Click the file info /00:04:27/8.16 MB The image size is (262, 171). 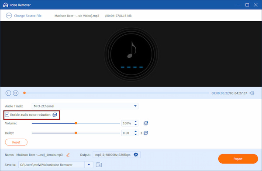118,16
